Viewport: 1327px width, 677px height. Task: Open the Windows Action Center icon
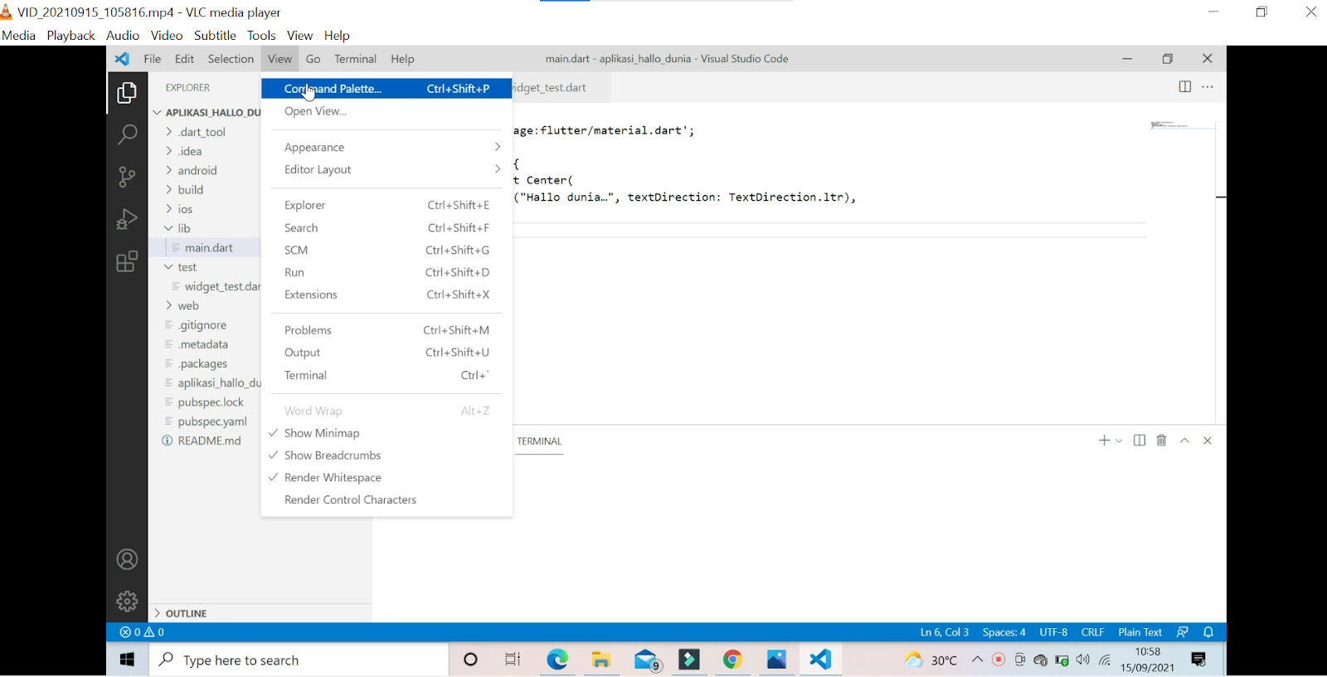click(x=1199, y=660)
